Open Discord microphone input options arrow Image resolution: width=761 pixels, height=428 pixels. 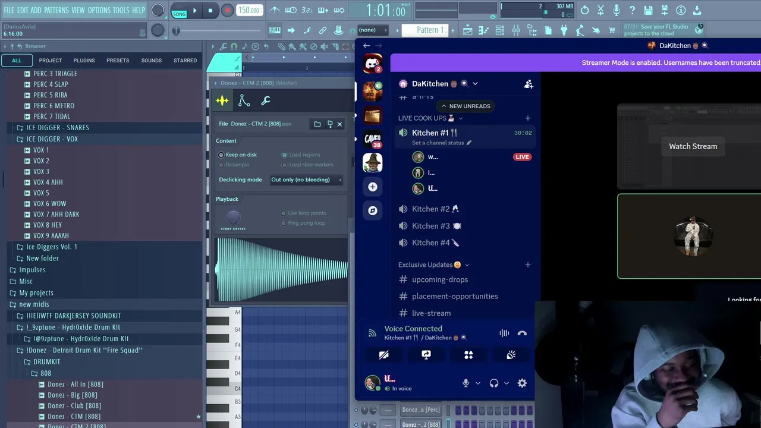click(477, 383)
